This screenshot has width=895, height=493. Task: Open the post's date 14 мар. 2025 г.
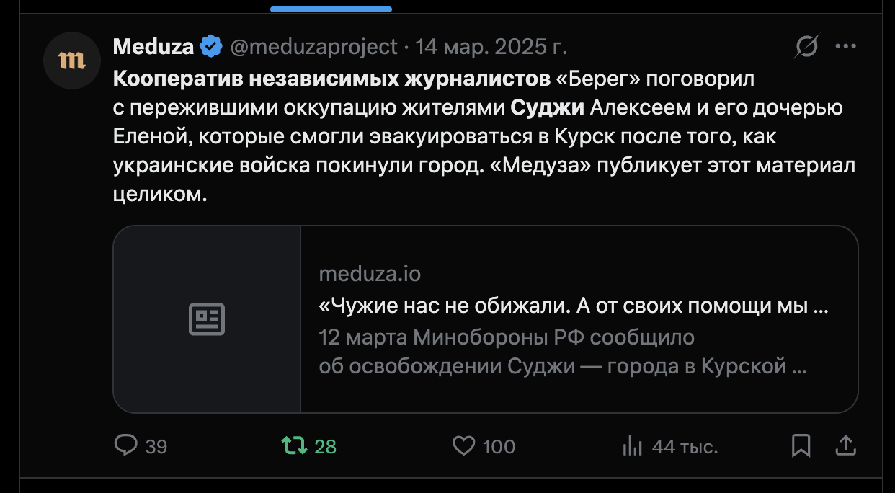click(491, 47)
